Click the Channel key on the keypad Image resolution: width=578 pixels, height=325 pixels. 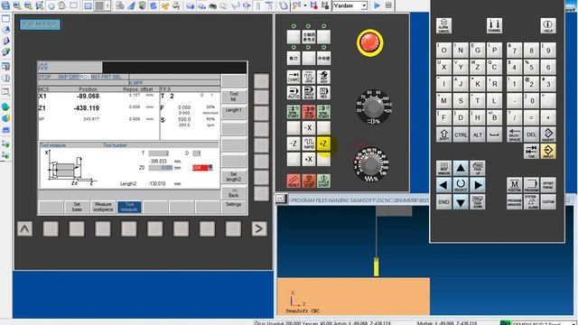pos(494,26)
